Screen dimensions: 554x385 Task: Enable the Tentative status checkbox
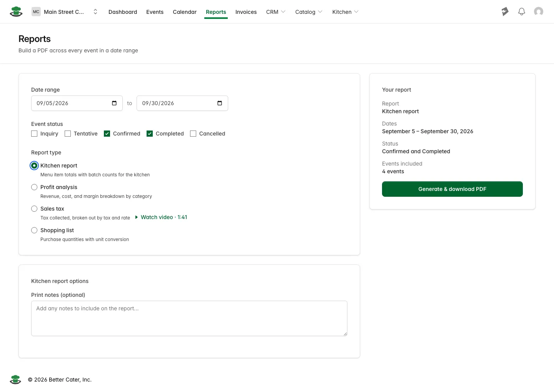click(68, 134)
